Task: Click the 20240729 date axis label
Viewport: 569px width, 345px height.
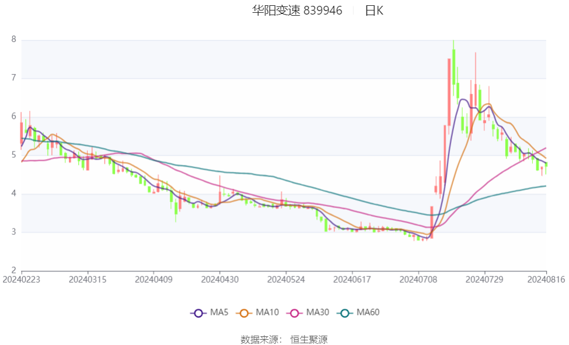Action: (484, 279)
